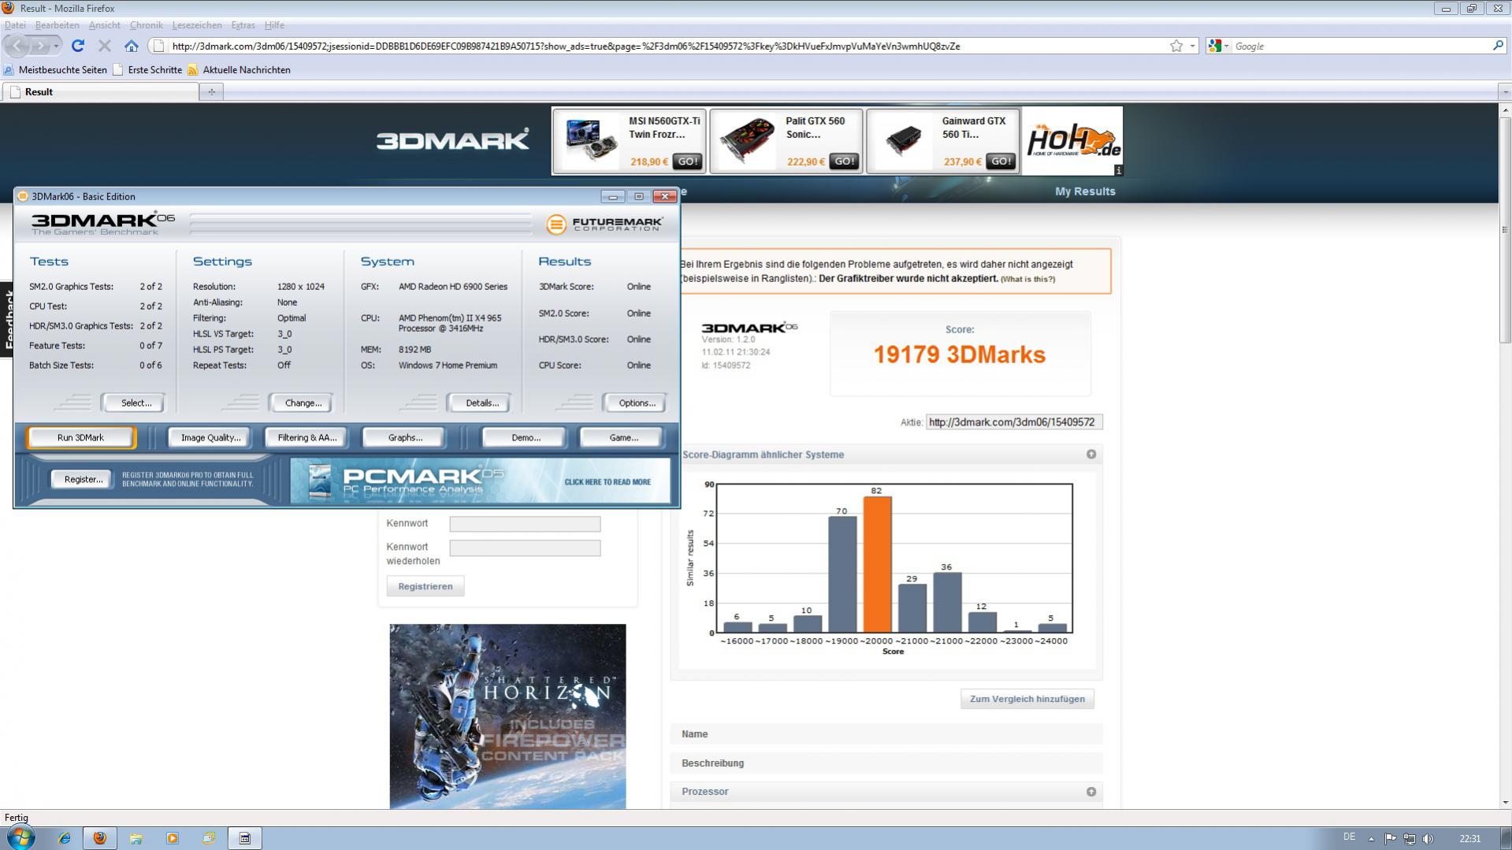Open new tab plus button
Image resolution: width=1512 pixels, height=850 pixels.
click(x=211, y=92)
